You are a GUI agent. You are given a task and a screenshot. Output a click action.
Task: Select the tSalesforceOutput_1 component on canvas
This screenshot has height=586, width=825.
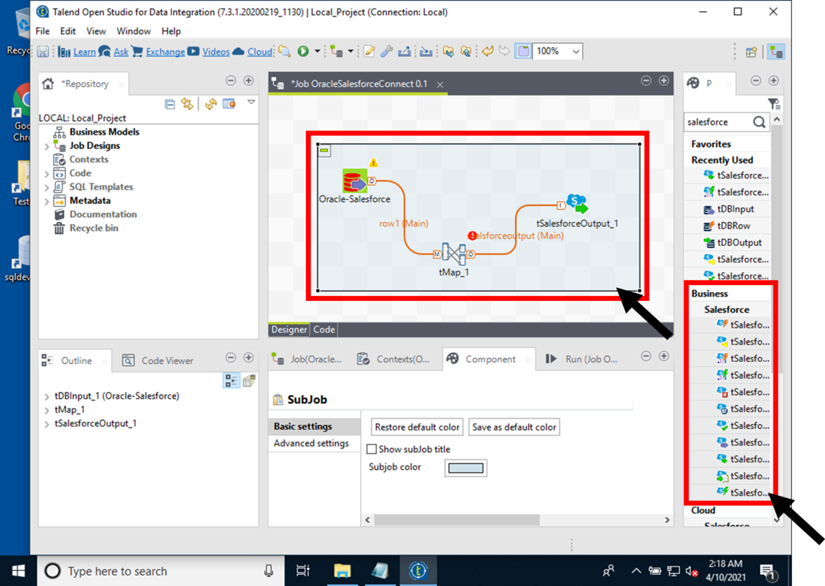point(576,205)
